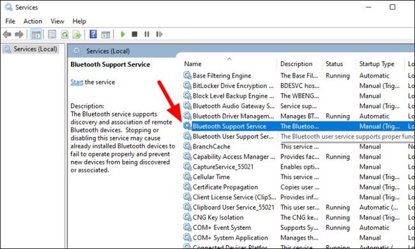Viewport: 415px width, 249px height.
Task: Click gear icon of Capability Access Manager
Action: point(187,156)
